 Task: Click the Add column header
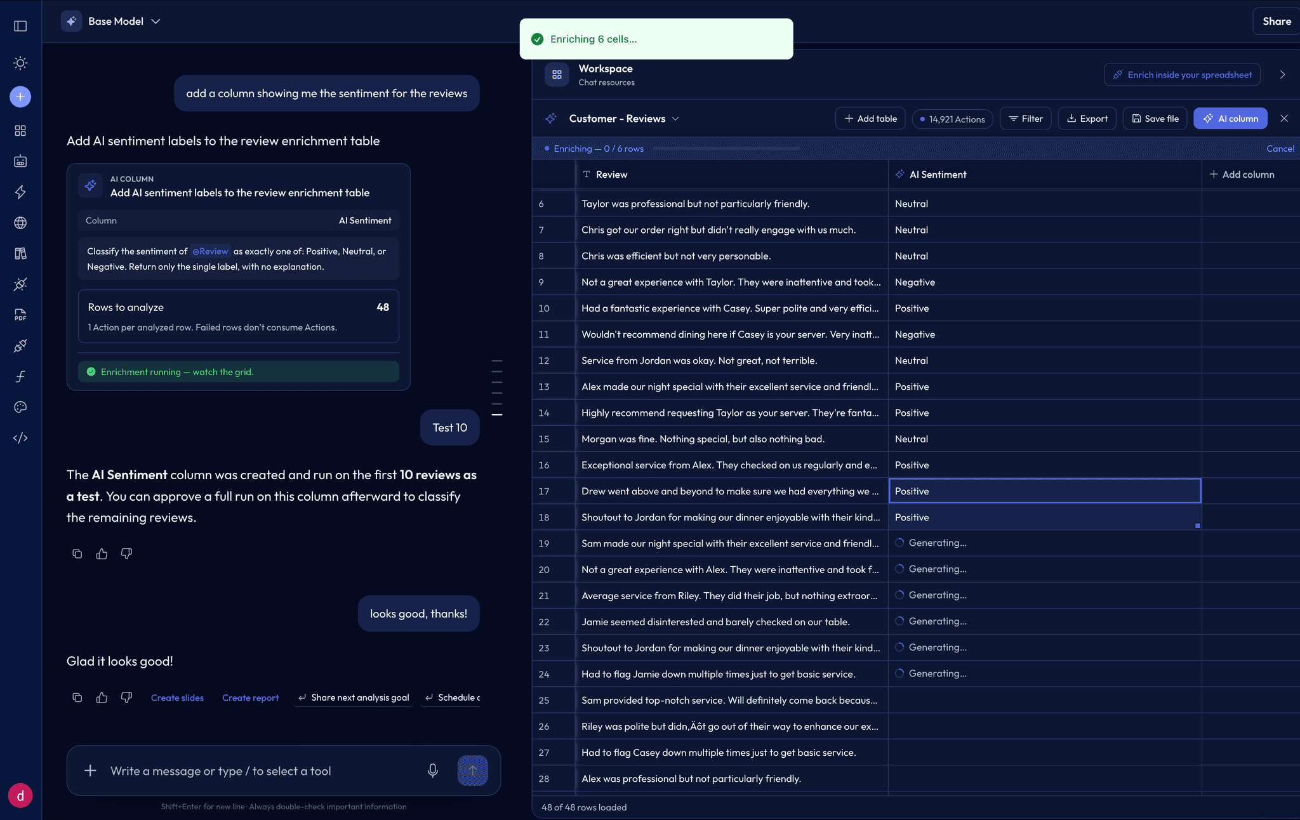point(1242,175)
